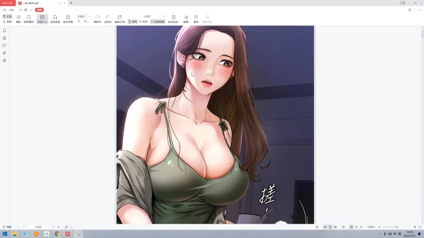Go to next page in the status bar
Image resolution: width=424 pixels, height=238 pixels.
pyautogui.click(x=54, y=227)
